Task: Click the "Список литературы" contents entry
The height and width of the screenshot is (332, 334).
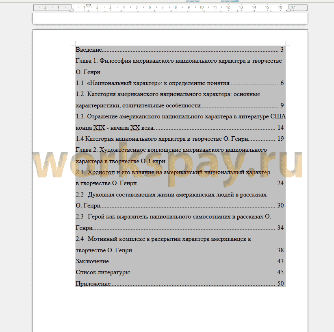Action: coord(180,272)
